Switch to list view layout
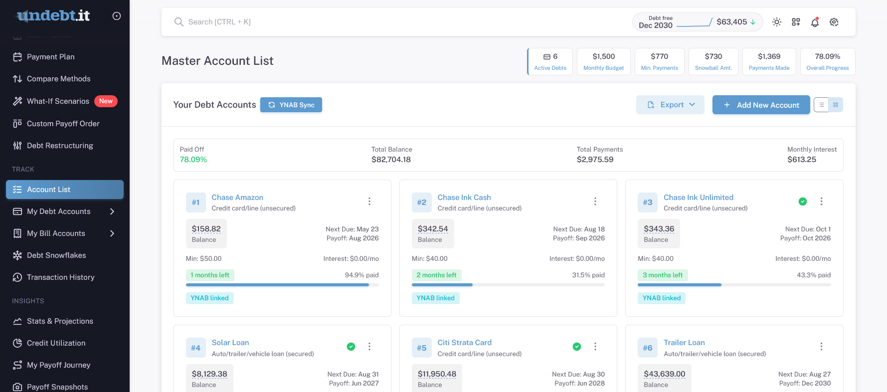Image resolution: width=887 pixels, height=392 pixels. (821, 105)
